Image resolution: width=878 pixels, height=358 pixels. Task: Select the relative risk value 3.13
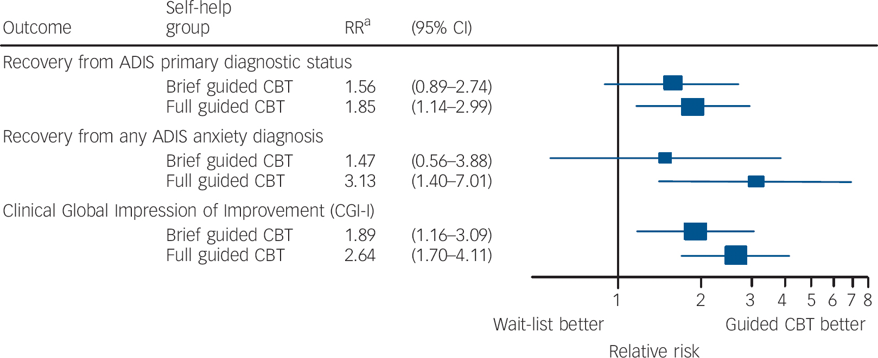tap(360, 181)
